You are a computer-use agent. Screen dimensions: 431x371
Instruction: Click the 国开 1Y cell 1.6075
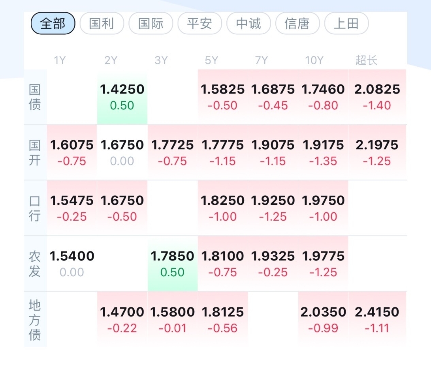point(72,152)
